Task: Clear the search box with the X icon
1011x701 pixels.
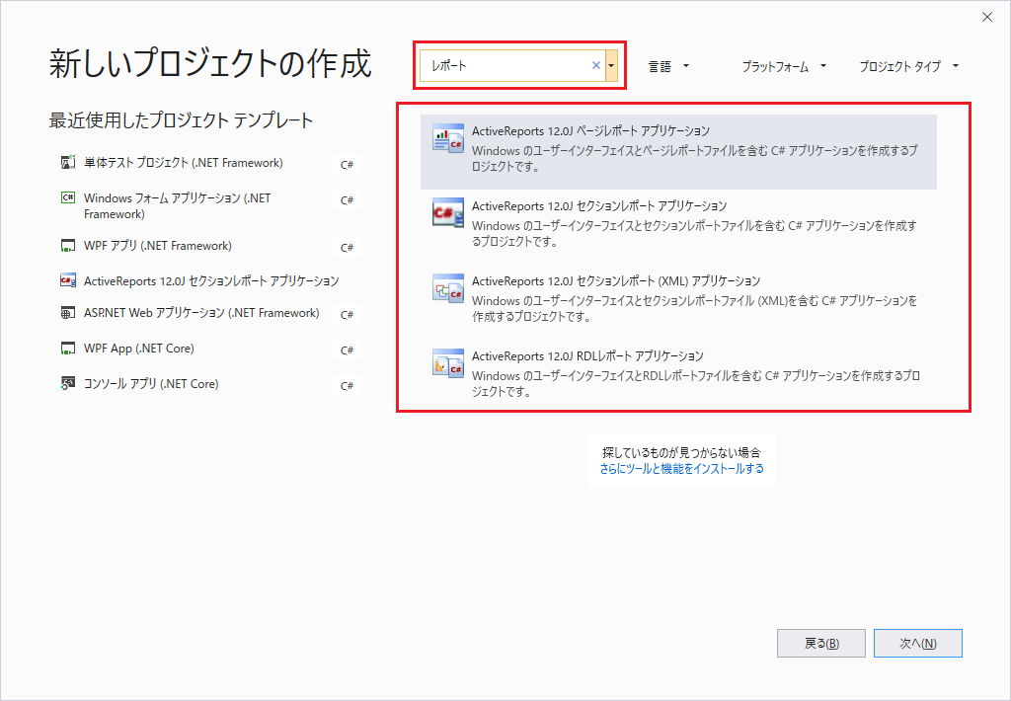Action: (595, 65)
